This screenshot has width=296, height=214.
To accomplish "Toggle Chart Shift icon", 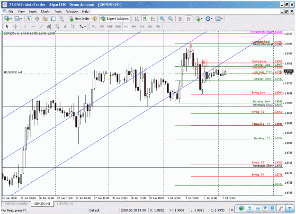I will point(188,18).
